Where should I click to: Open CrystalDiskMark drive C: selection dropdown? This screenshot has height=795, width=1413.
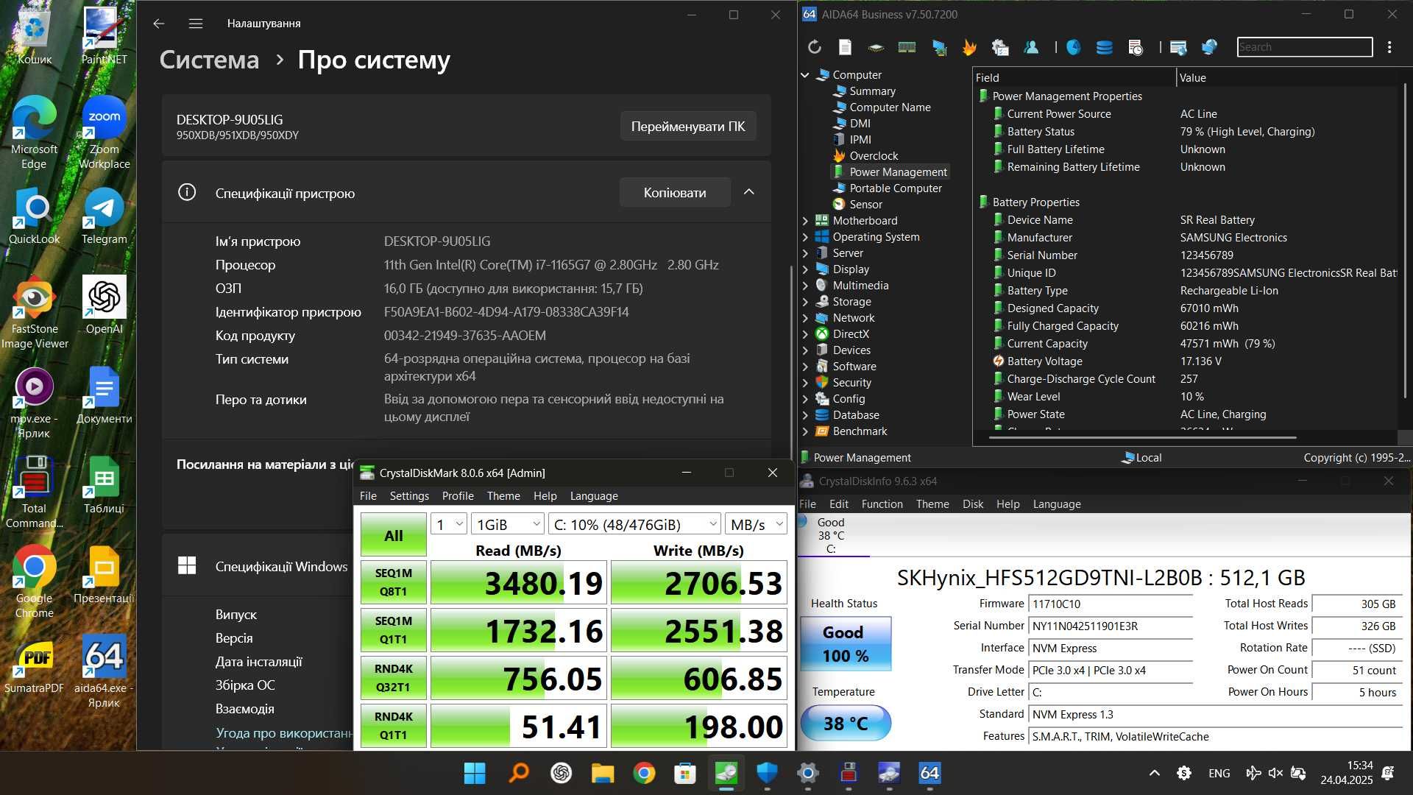pos(635,524)
